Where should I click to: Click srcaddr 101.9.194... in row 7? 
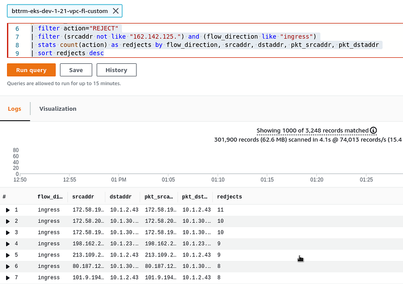pyautogui.click(x=88, y=277)
